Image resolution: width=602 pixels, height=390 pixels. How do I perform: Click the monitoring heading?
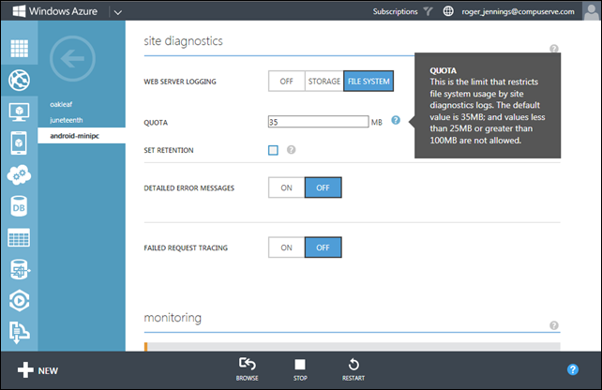point(173,318)
